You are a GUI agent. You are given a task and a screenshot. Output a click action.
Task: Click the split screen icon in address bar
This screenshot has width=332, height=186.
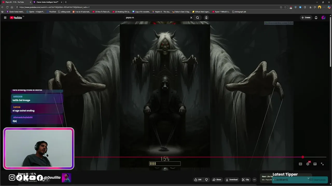coord(281,7)
